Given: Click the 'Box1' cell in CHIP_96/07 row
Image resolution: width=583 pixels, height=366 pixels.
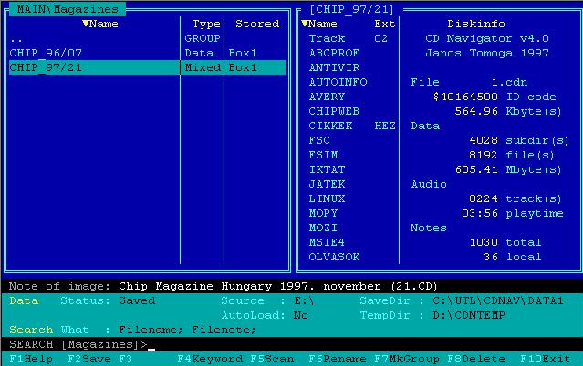Looking at the screenshot, I should [243, 53].
